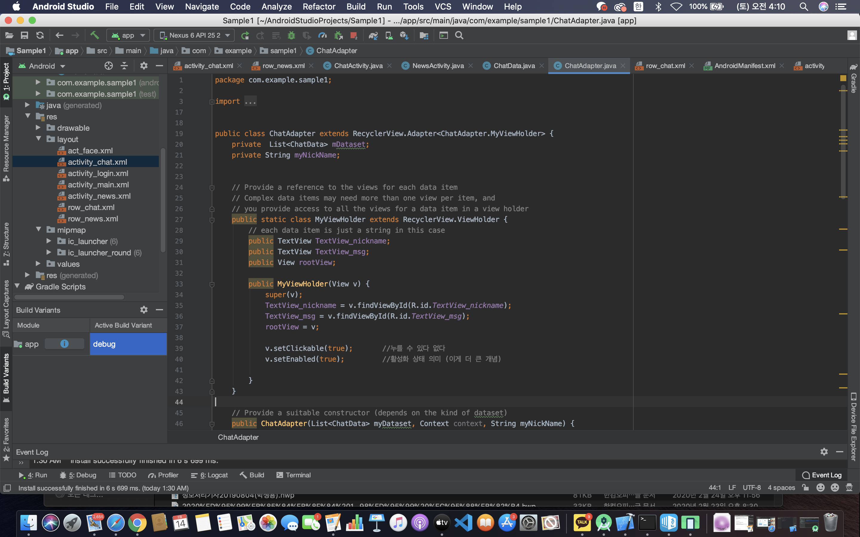Click the project tree horizontal scrollbar

[x=69, y=297]
